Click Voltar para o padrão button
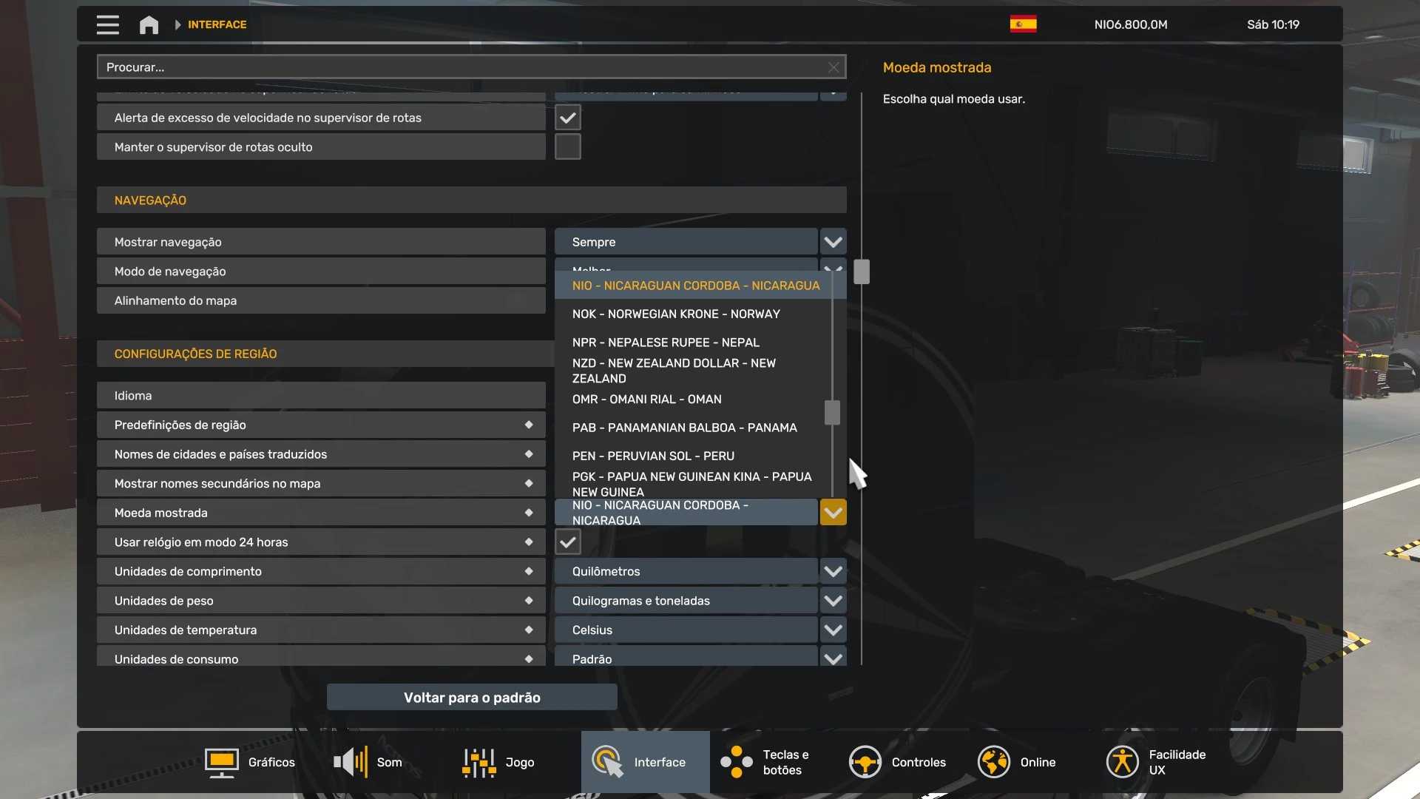The width and height of the screenshot is (1420, 799). pos(472,698)
